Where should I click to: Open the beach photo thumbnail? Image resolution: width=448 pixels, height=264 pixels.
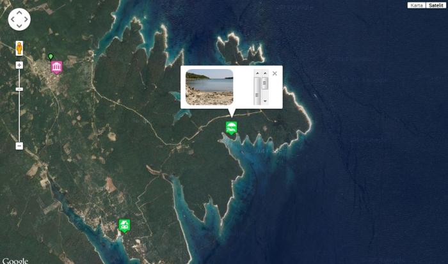pyautogui.click(x=209, y=87)
